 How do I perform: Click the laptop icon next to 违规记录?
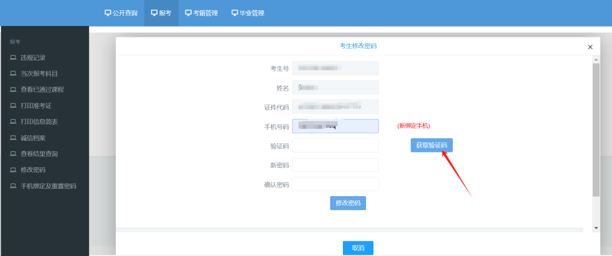pos(13,58)
